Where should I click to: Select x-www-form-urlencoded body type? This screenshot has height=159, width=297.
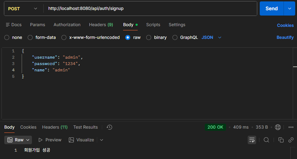tap(90, 37)
